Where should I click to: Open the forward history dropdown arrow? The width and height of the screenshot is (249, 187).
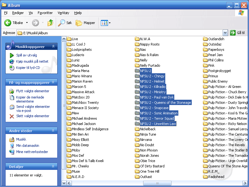pos(43,23)
